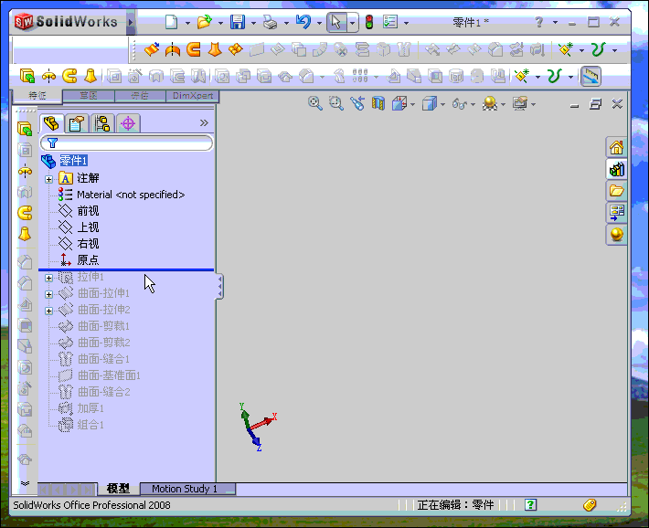Open SolidWorks Resources home icon in task pane
This screenshot has width=649, height=528.
(x=616, y=147)
